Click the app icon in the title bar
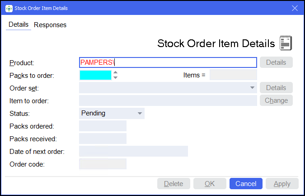The image size is (305, 196). pos(9,8)
